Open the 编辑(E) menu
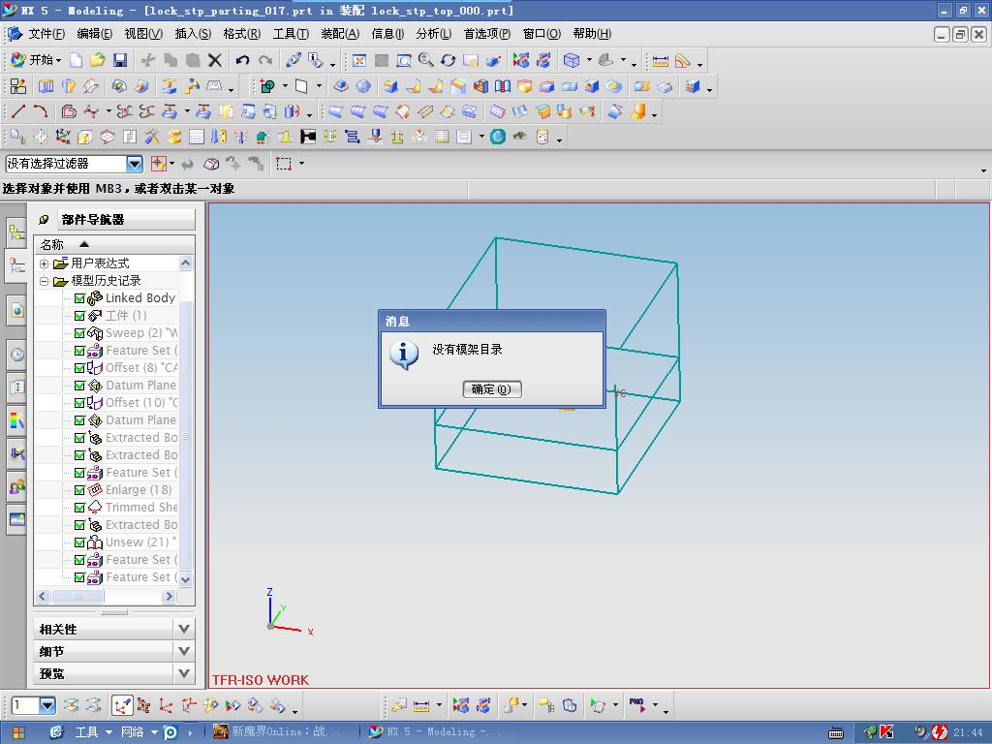The height and width of the screenshot is (744, 992). tap(94, 34)
